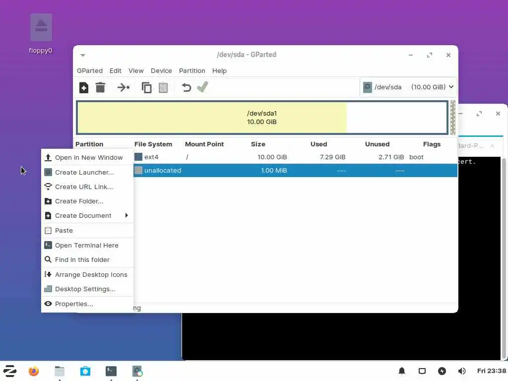The width and height of the screenshot is (508, 381).
Task: Click the display icon in system tray
Action: coord(422,371)
